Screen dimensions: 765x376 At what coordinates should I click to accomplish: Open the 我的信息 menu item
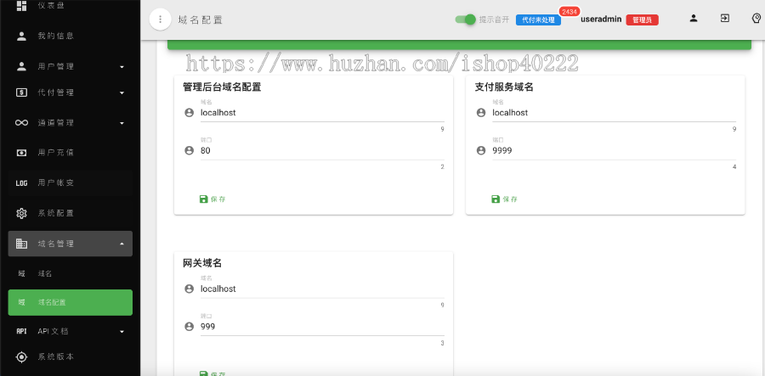(55, 36)
